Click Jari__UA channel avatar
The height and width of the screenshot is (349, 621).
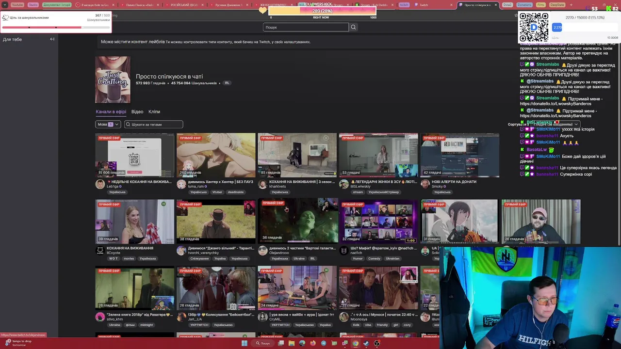(x=181, y=317)
